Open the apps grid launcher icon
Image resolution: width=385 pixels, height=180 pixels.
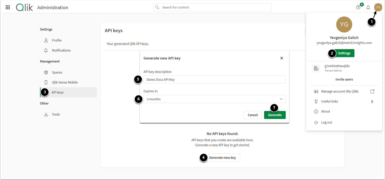click(8, 7)
